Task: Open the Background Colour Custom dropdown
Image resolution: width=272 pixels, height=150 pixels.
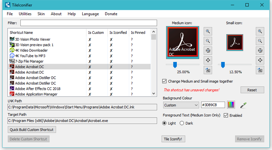Action: 181,105
